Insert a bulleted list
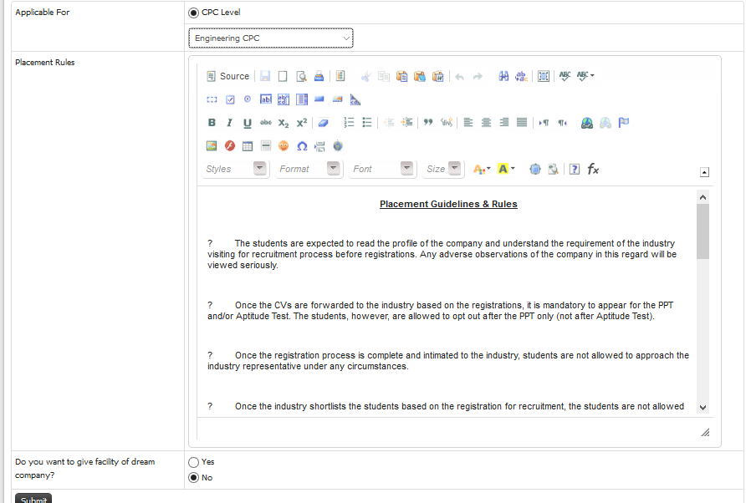The height and width of the screenshot is (503, 746). (367, 123)
